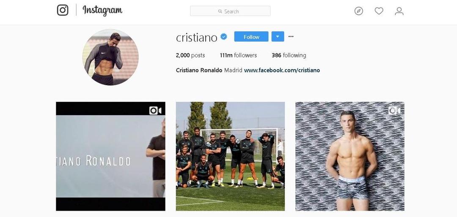View the 386 following list
Viewport: 457px width, 217px height.
tap(289, 55)
